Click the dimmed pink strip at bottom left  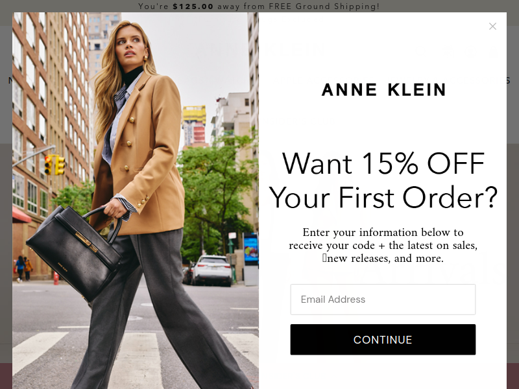click(6, 376)
